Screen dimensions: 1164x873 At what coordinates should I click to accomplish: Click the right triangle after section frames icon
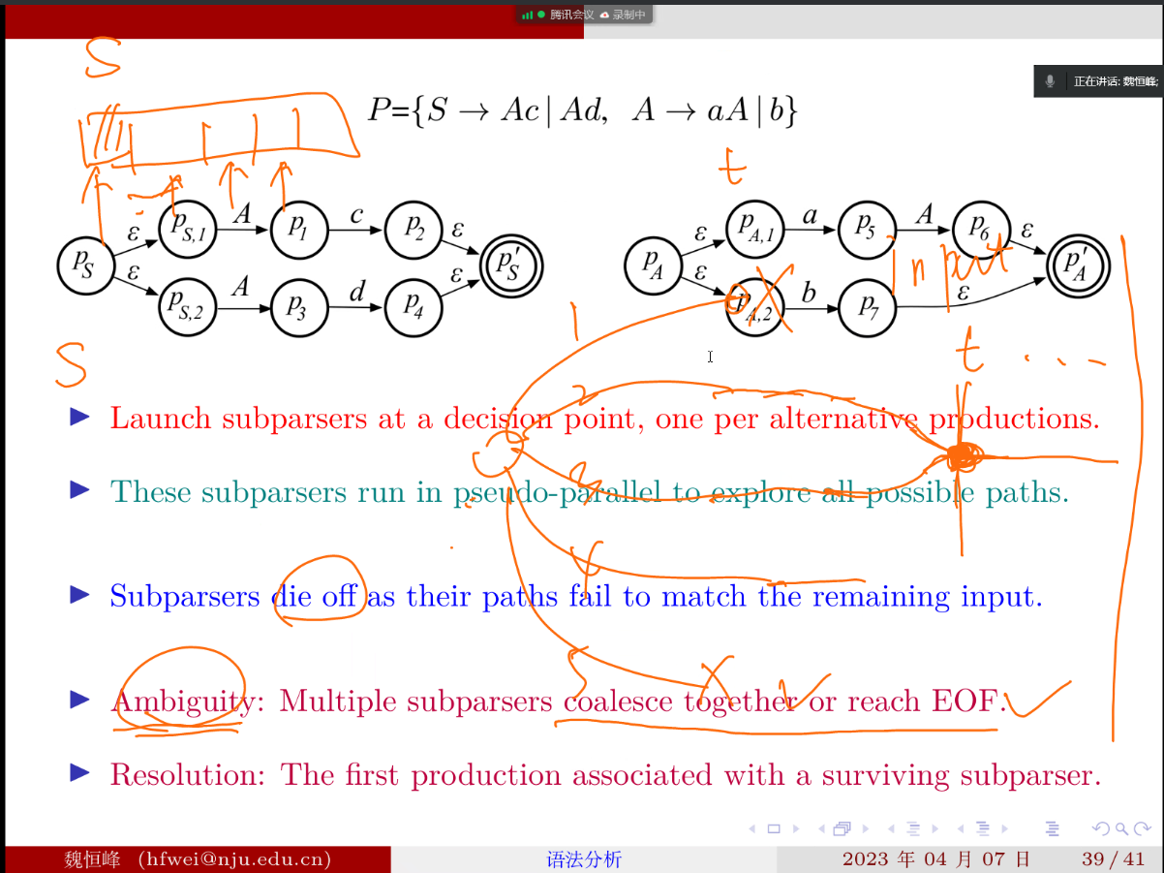[x=865, y=828]
